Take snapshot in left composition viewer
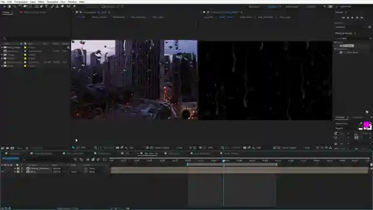Viewport: 373px width, 210px height. 118,148
